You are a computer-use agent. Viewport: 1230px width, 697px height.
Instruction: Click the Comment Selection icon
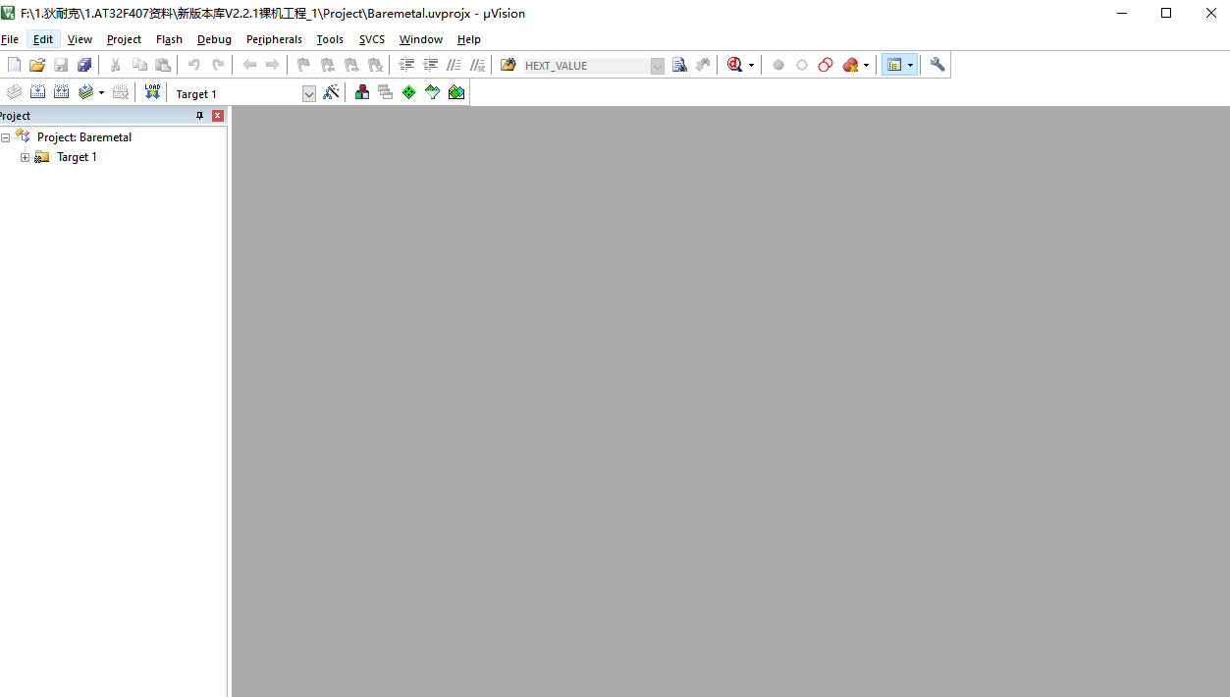pyautogui.click(x=454, y=65)
